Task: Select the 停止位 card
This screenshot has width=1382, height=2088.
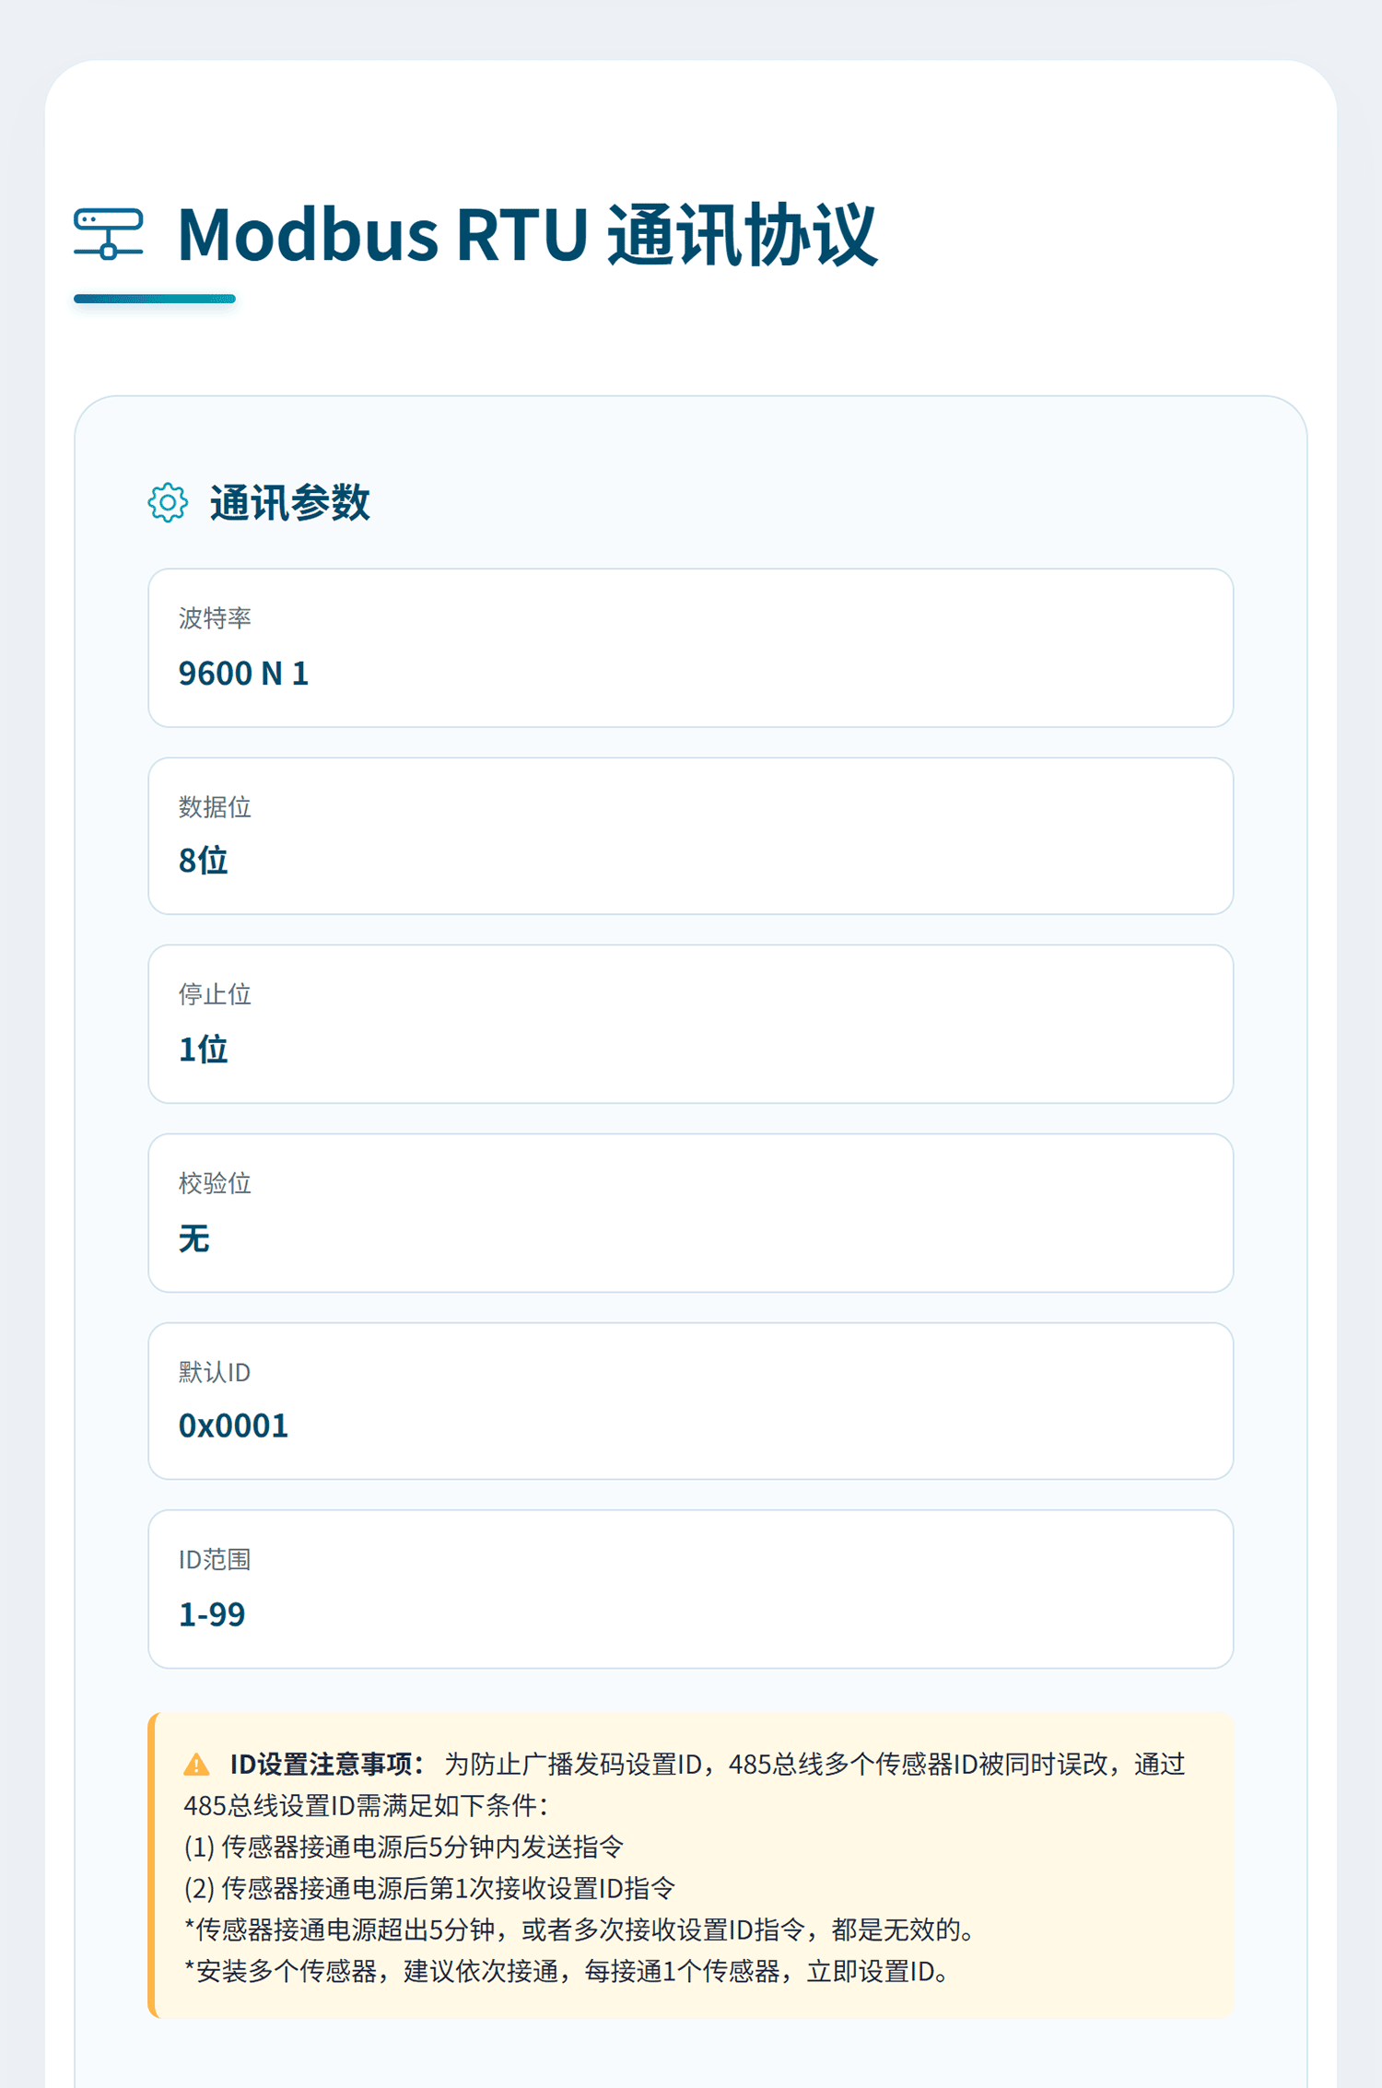Action: click(691, 1024)
